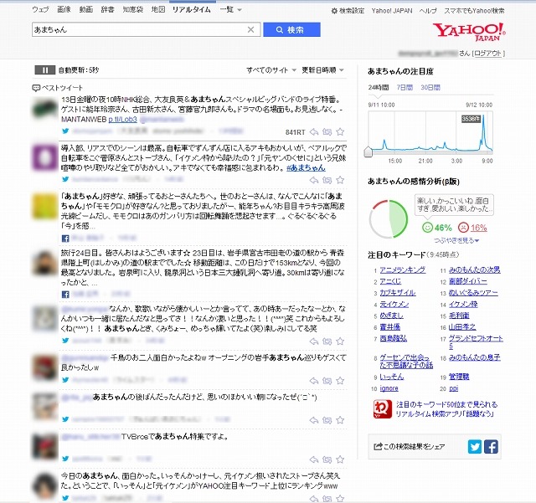Screen dimensions: 536x503
Task: Switch to the 動画 search tab
Action: tap(85, 9)
